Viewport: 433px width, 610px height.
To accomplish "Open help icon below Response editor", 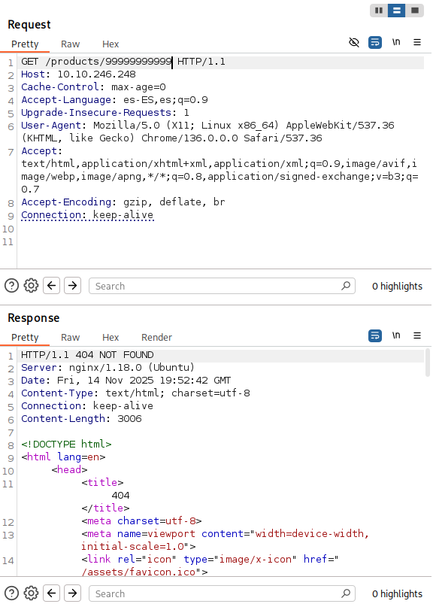I will (12, 593).
